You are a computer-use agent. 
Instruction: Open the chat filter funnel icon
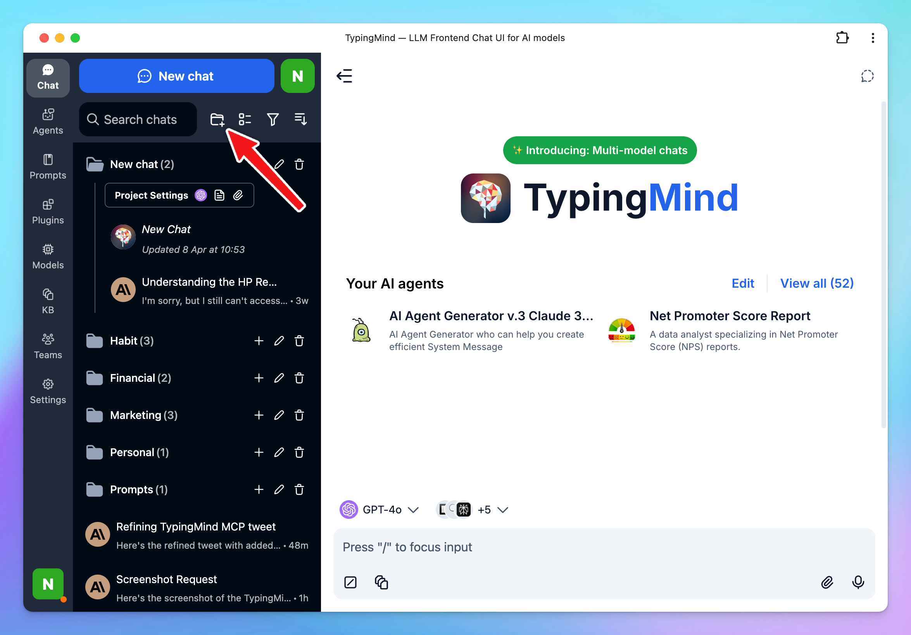tap(273, 119)
